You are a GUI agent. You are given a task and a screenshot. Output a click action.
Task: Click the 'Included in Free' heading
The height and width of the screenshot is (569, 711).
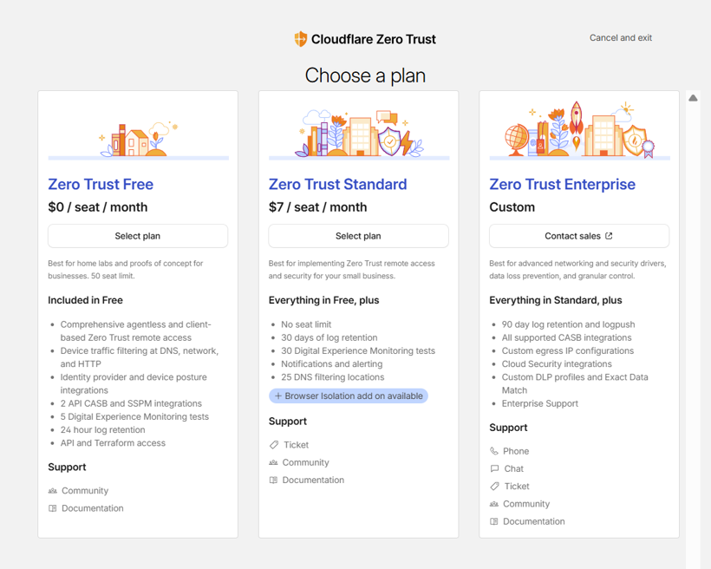(x=85, y=300)
